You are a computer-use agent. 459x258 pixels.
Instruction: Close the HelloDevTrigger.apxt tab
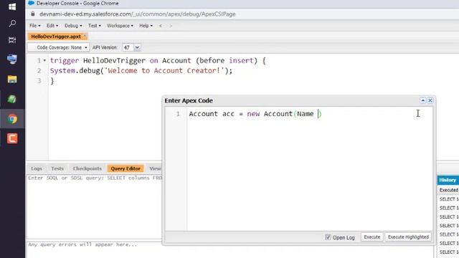85,36
